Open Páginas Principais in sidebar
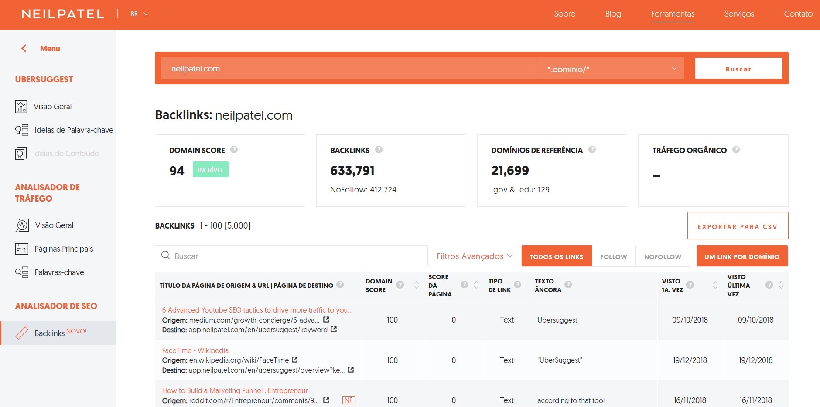 tap(64, 249)
